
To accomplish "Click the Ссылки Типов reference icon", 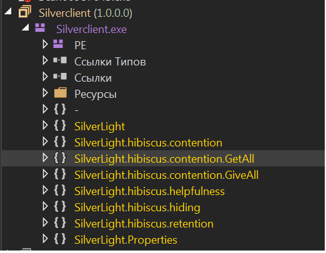I will pos(60,60).
